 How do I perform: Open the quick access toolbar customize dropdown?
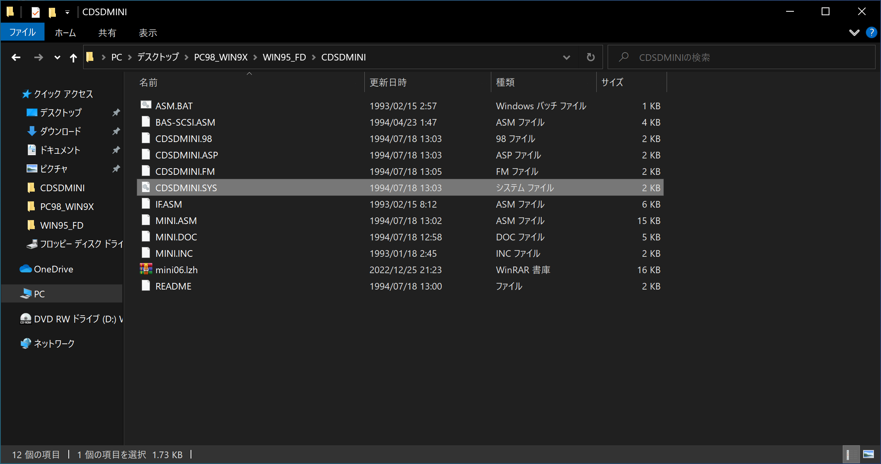(x=67, y=12)
